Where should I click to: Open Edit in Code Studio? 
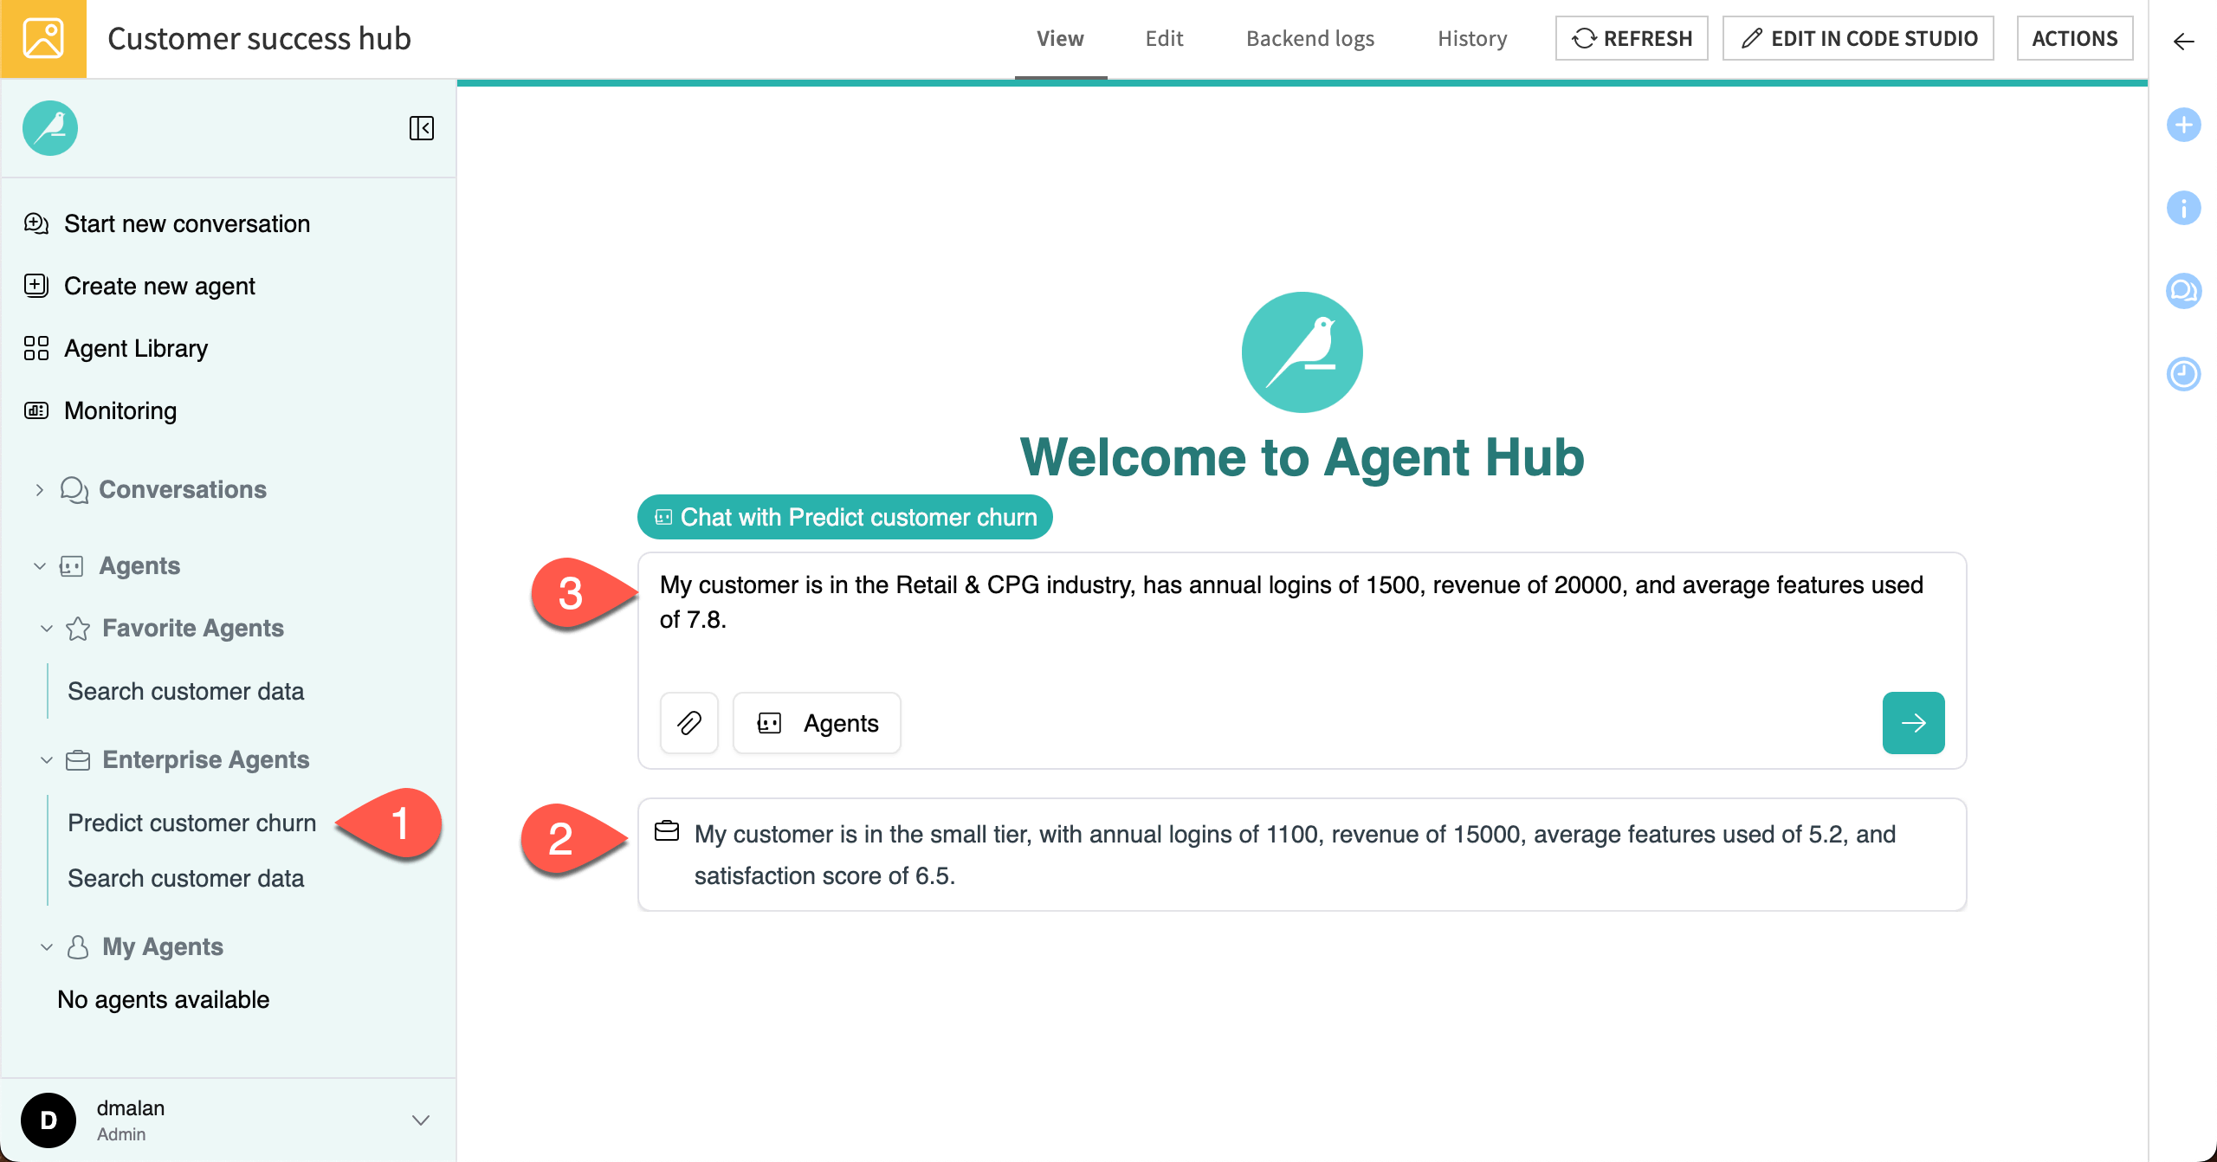click(1858, 38)
